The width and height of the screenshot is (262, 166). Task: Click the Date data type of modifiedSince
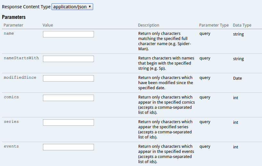coord(237,78)
